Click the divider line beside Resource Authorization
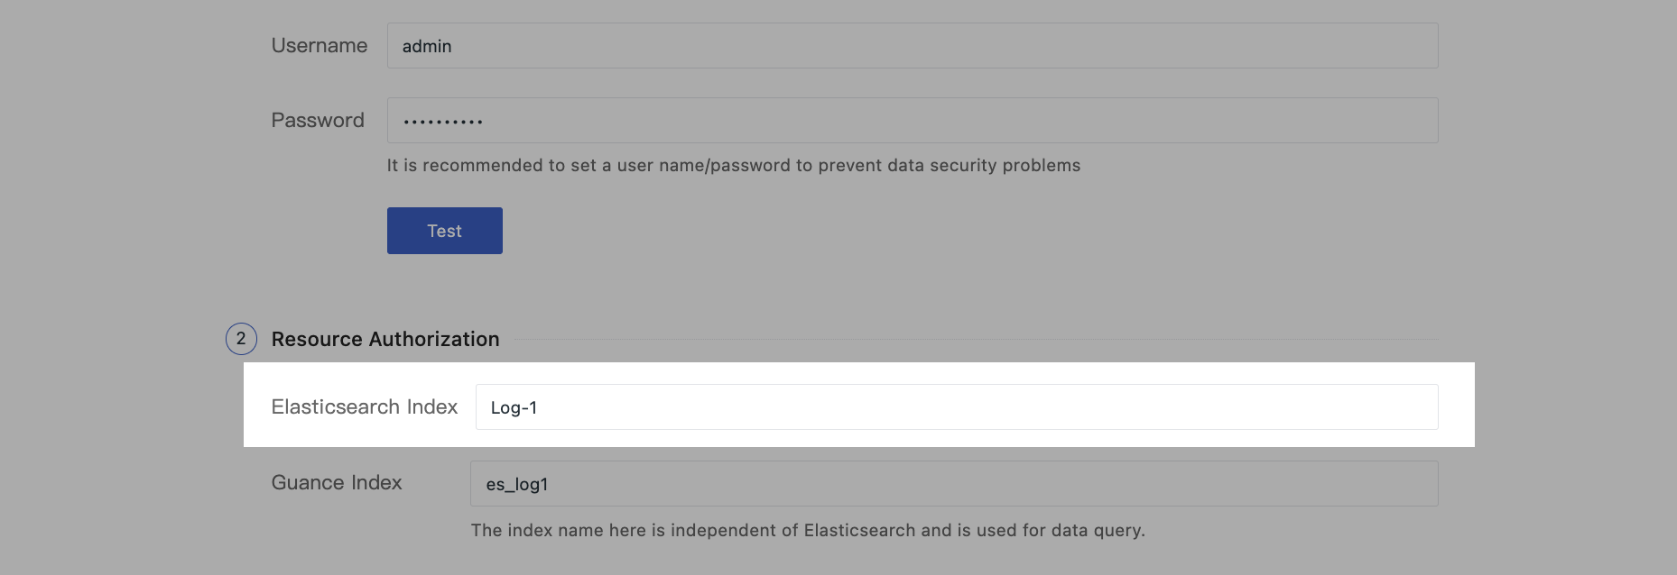 click(975, 340)
